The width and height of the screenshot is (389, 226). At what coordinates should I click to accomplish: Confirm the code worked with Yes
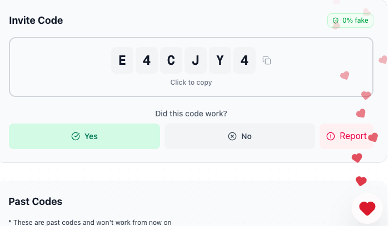tap(84, 136)
